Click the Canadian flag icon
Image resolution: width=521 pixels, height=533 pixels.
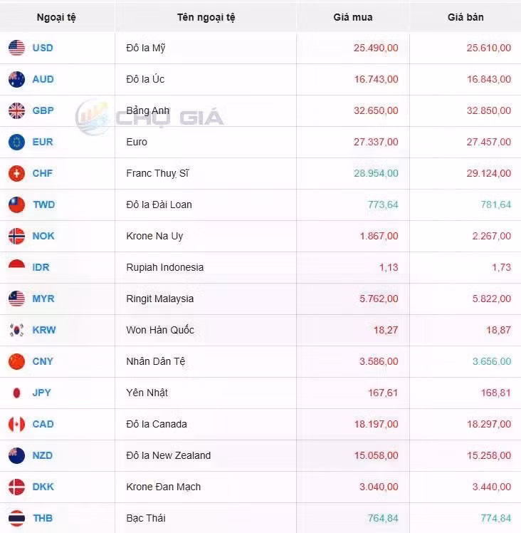[16, 424]
